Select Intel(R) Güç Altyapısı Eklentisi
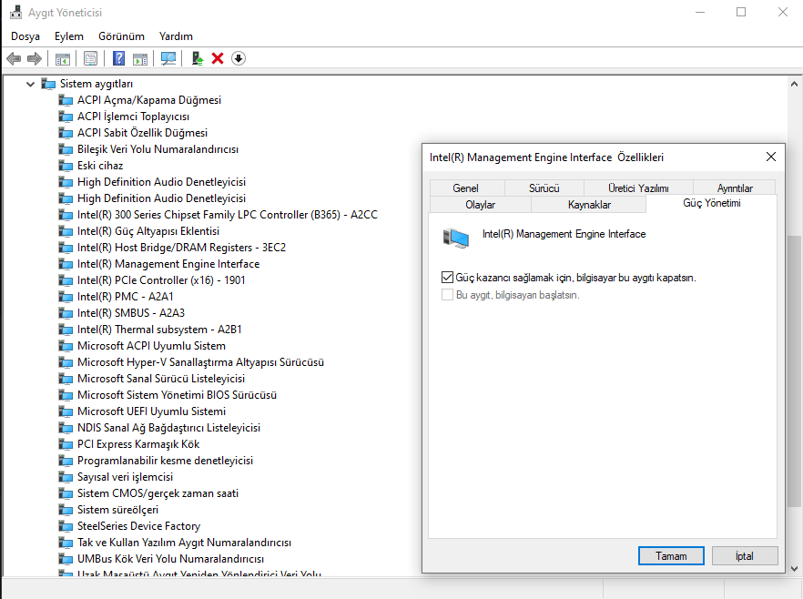The width and height of the screenshot is (803, 599). pyautogui.click(x=148, y=231)
